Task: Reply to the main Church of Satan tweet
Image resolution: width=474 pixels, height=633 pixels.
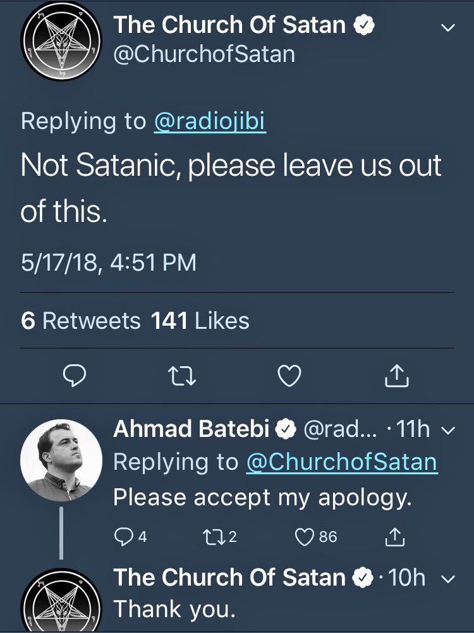Action: click(x=75, y=377)
